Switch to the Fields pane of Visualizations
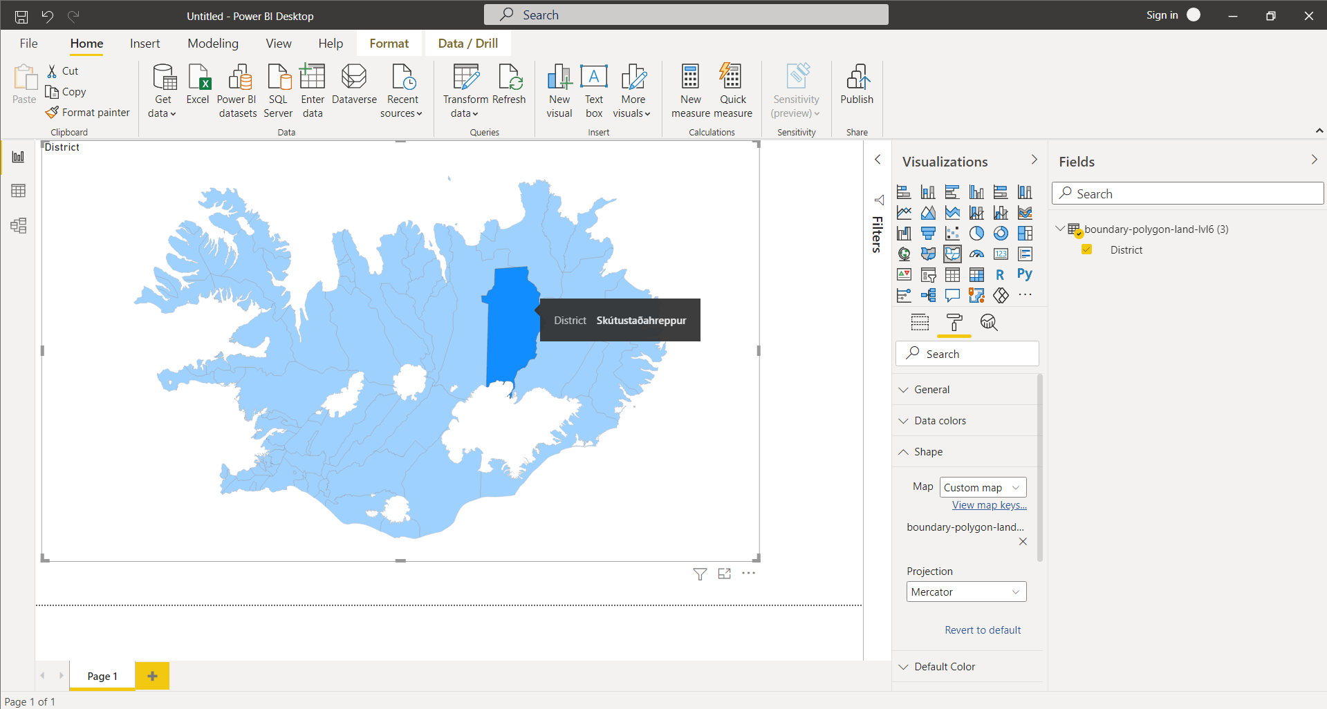The height and width of the screenshot is (709, 1327). [x=920, y=322]
